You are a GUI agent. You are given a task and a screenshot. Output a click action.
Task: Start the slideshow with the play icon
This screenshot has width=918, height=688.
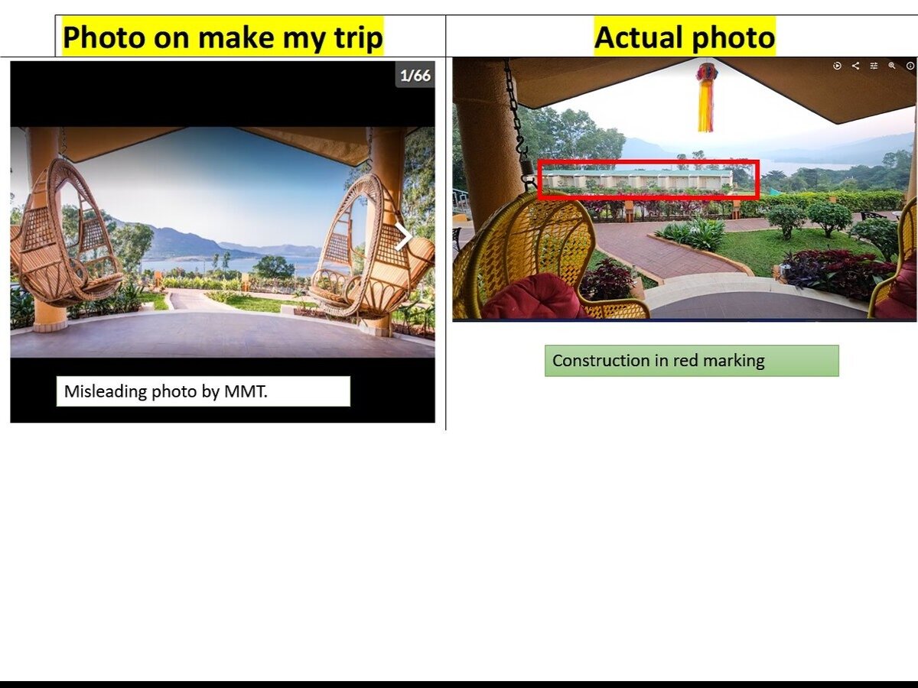837,67
